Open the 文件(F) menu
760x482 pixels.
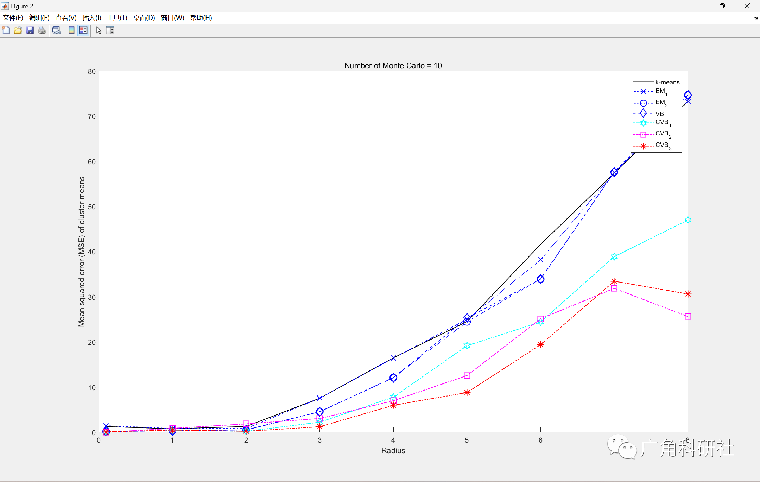(13, 18)
